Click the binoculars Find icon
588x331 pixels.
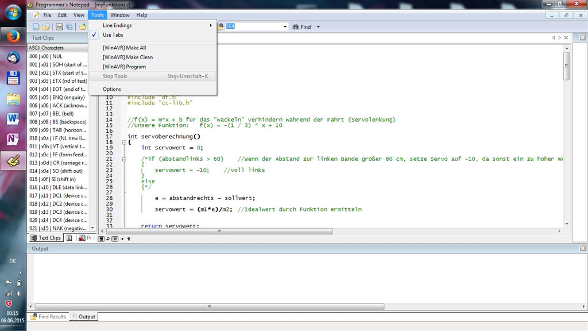(x=296, y=26)
